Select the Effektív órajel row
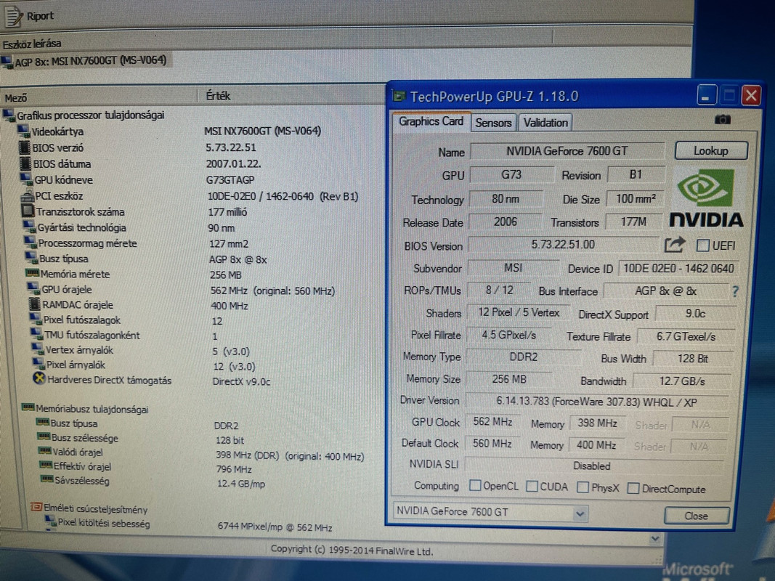 147,468
